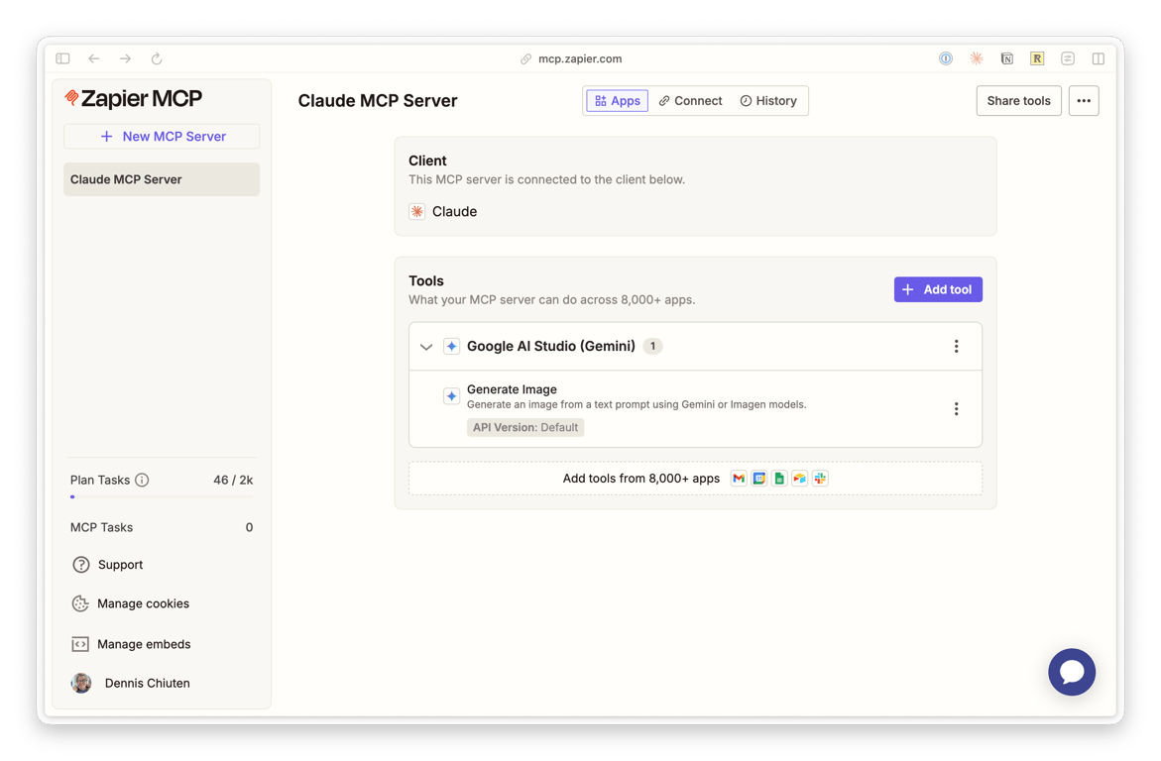Open Manage cookies
The height and width of the screenshot is (761, 1161).
coord(130,604)
